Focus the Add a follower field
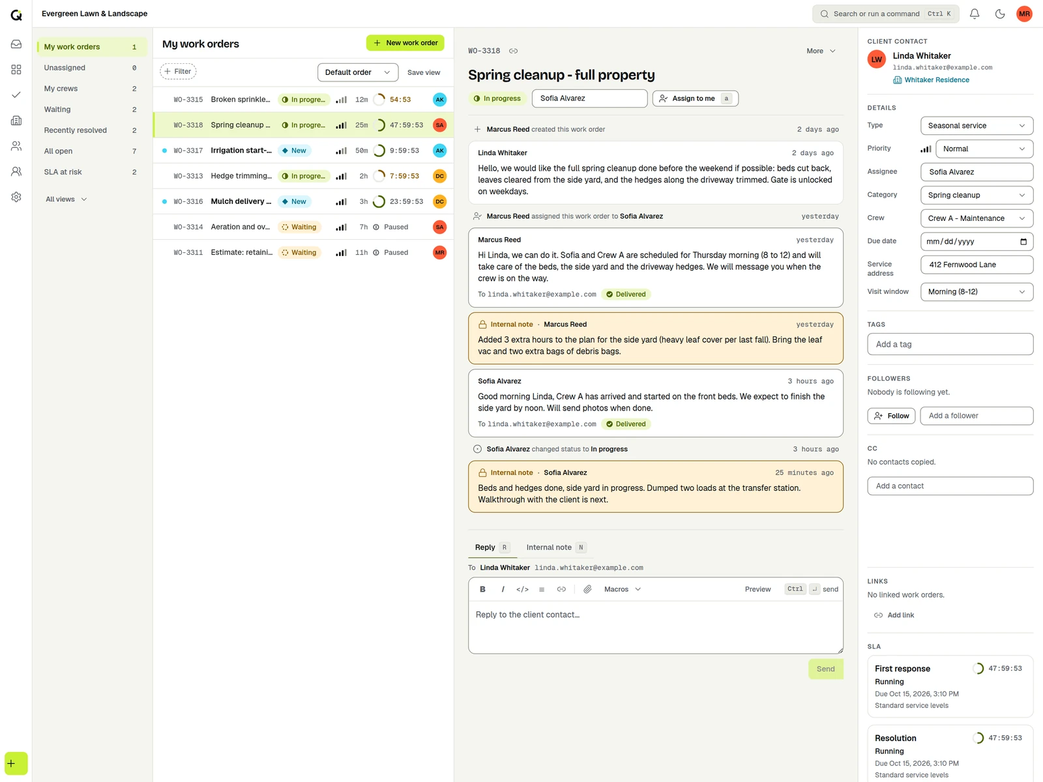This screenshot has height=782, width=1043. coord(977,416)
